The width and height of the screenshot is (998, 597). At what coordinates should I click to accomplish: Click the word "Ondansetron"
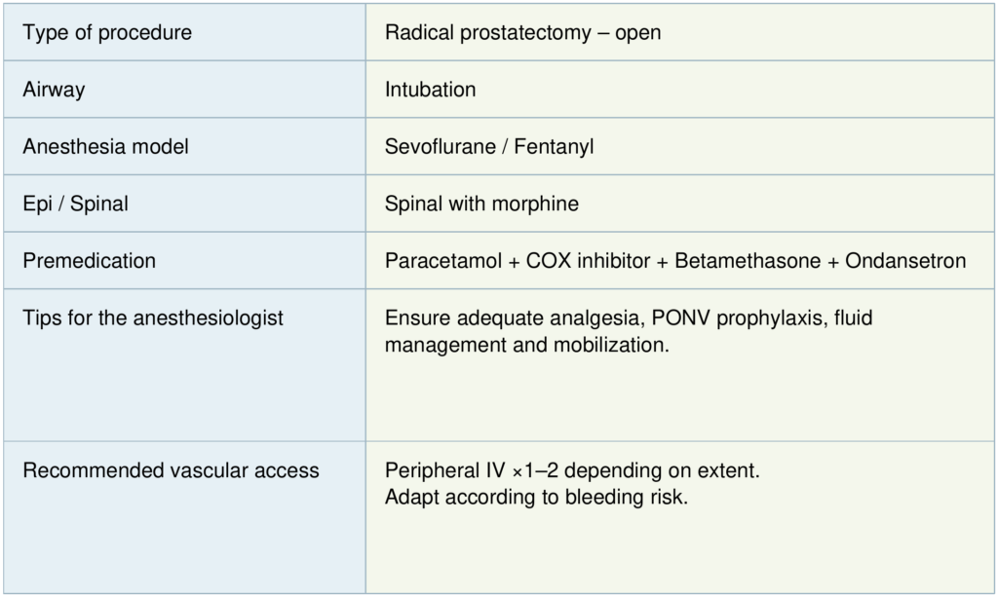(905, 261)
